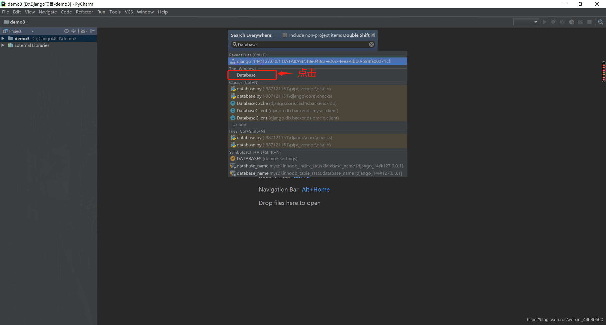Click the Debug bug icon
Image resolution: width=606 pixels, height=325 pixels.
(553, 22)
